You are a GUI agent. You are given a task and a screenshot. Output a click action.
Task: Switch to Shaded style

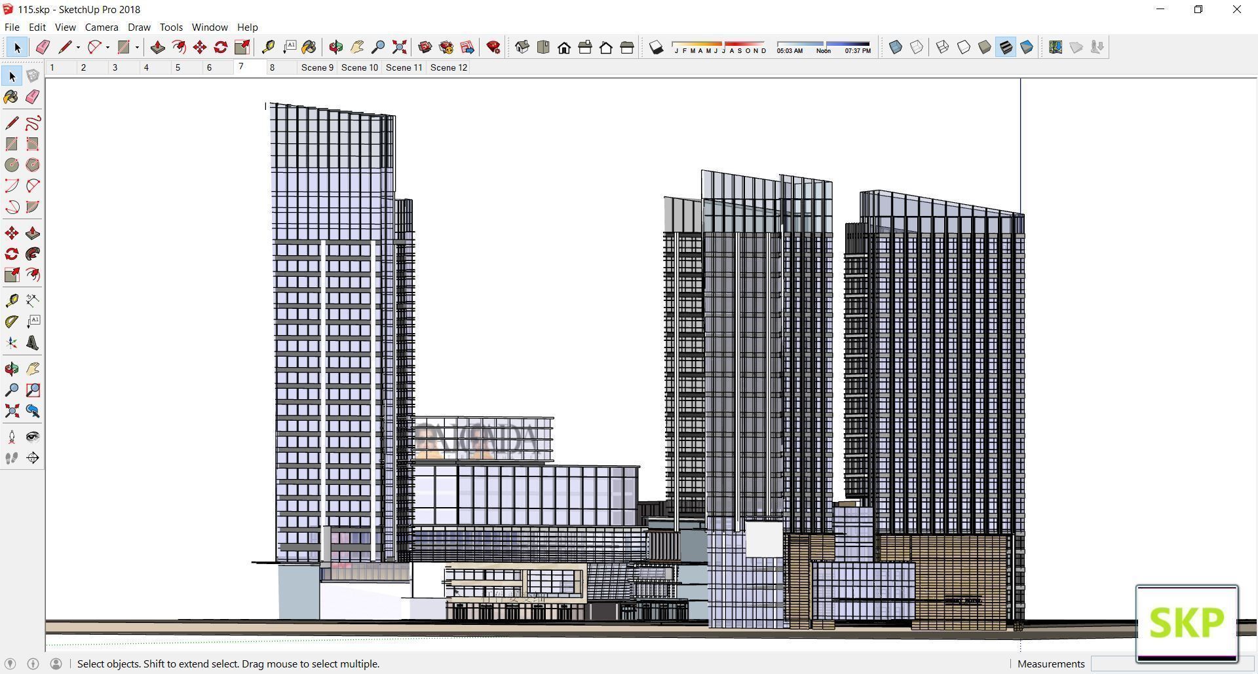[985, 47]
